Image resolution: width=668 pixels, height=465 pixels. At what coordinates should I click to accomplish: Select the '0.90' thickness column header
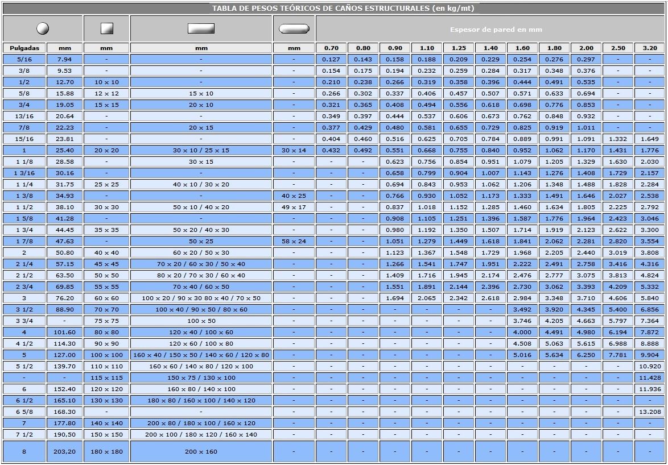395,48
